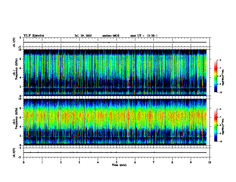The image size is (236, 182).
Task: Click the ch.2 frequency axis "10" tick label
Action: (x=20, y=99)
